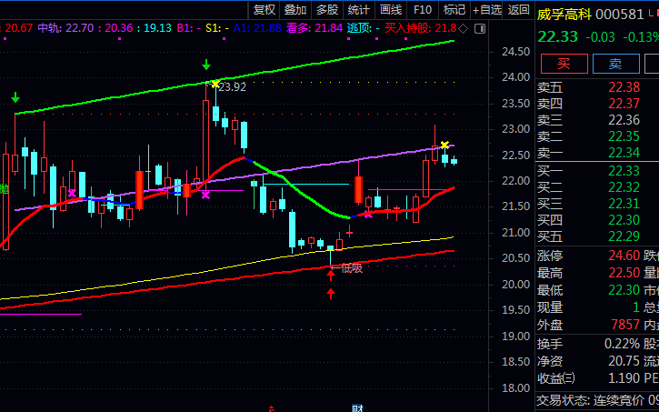The width and height of the screenshot is (659, 412).
Task: Click 净资 value 20.75
Action: pos(624,361)
